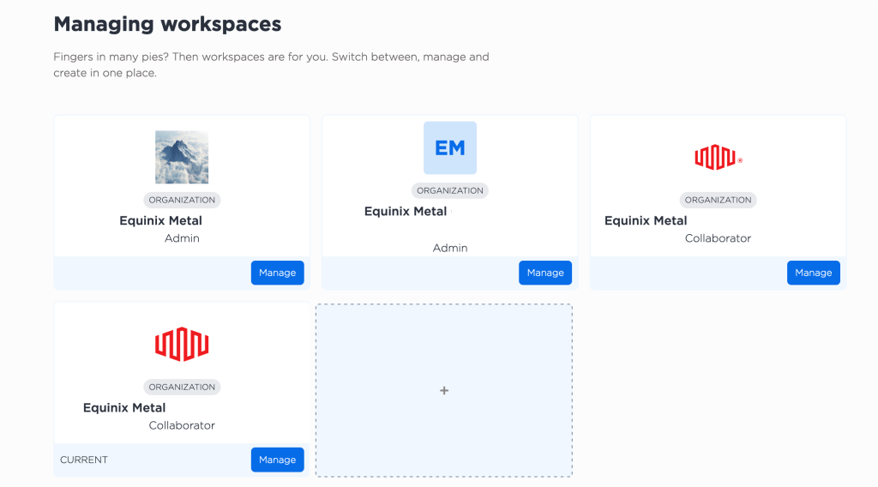Click the large red Equinix logo in current workspace
Screen dimensions: 878x487
pyautogui.click(x=182, y=344)
